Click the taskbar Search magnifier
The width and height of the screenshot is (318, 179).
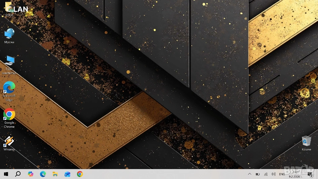tap(18, 174)
